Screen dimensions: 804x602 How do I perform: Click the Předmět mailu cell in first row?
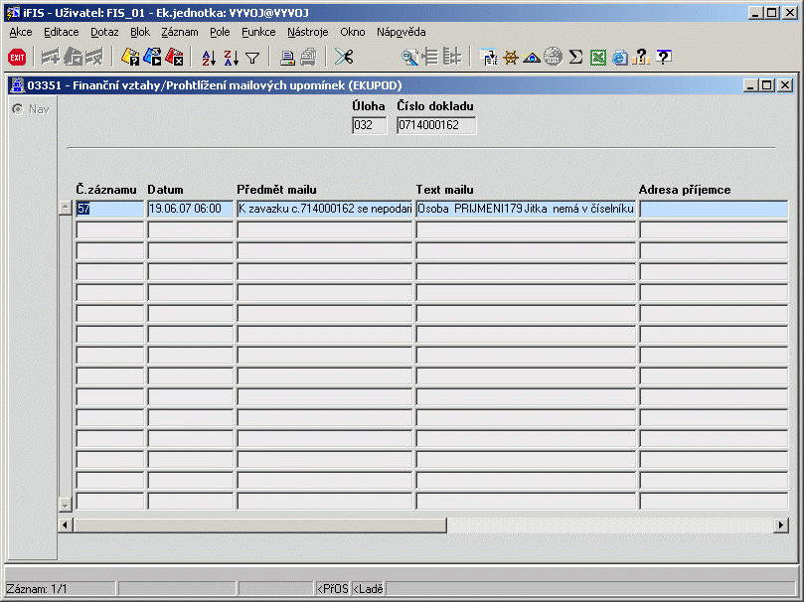tap(324, 210)
